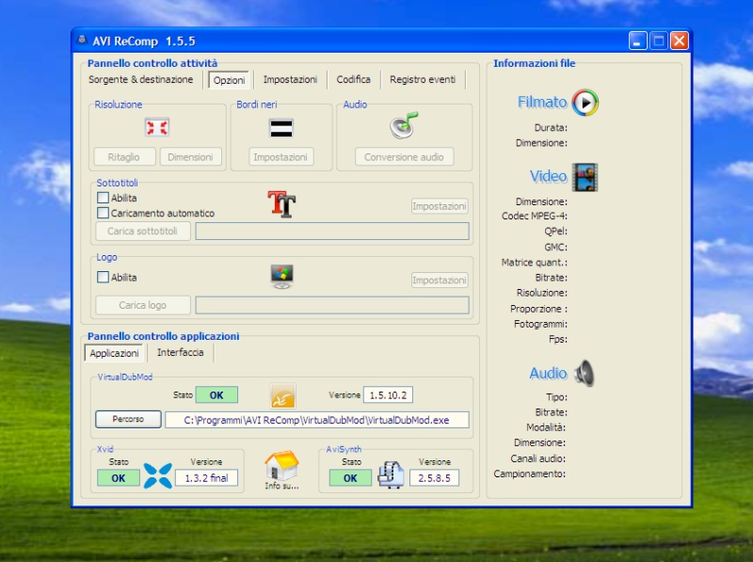The image size is (753, 562).
Task: Click the red resize arrows Risoluzione icon
Action: coord(156,127)
